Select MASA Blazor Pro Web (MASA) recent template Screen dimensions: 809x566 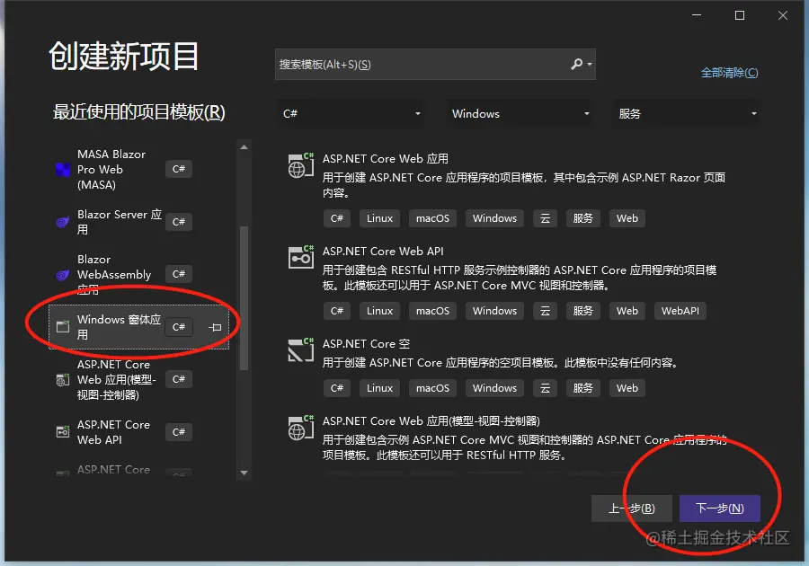[x=139, y=170]
